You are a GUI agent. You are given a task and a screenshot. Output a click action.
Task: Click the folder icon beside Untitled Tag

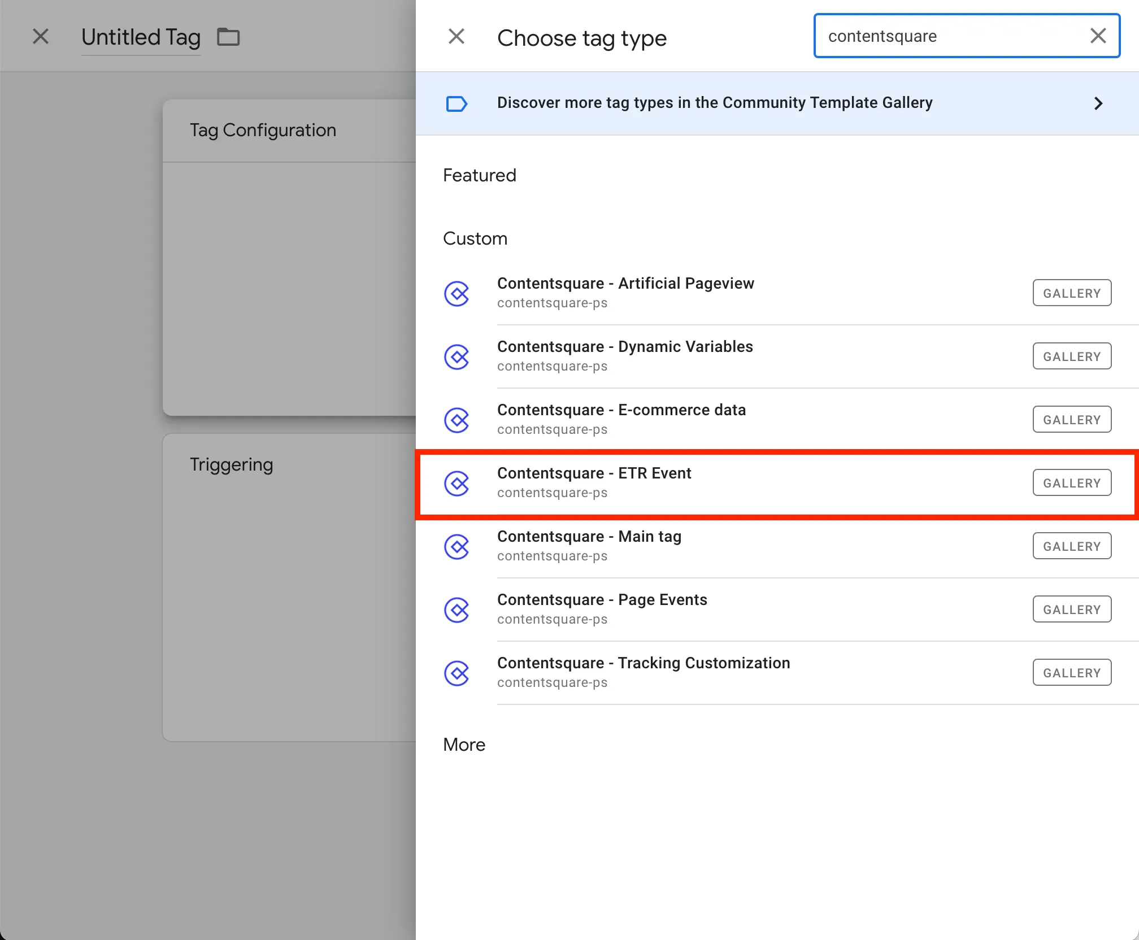point(229,37)
